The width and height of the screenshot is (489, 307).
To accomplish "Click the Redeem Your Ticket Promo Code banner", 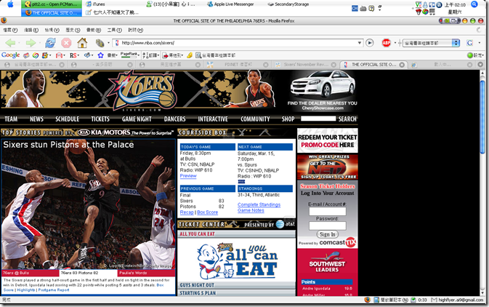I will pos(328,141).
